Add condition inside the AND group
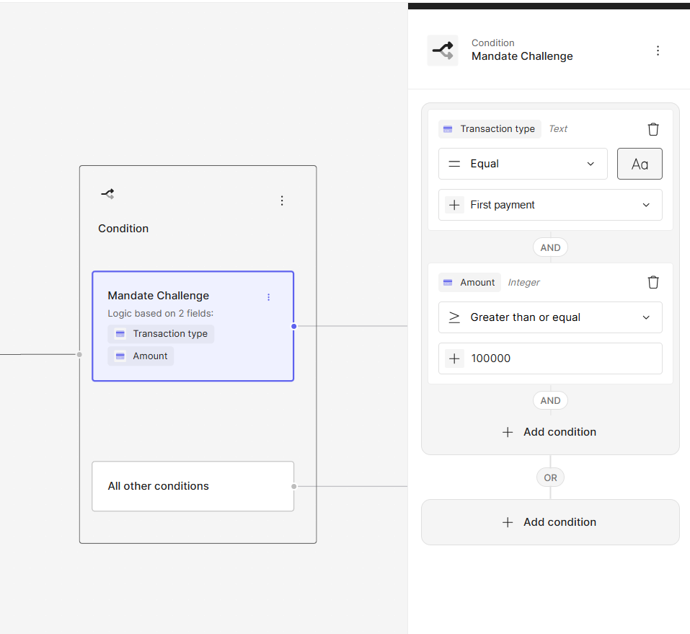This screenshot has width=690, height=634. coord(549,432)
